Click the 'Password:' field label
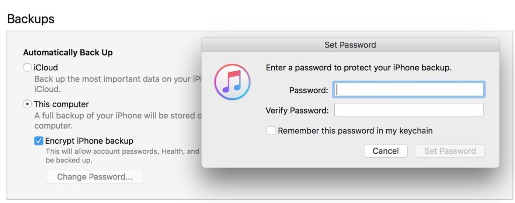Viewport: 515px width, 203px height. (309, 90)
